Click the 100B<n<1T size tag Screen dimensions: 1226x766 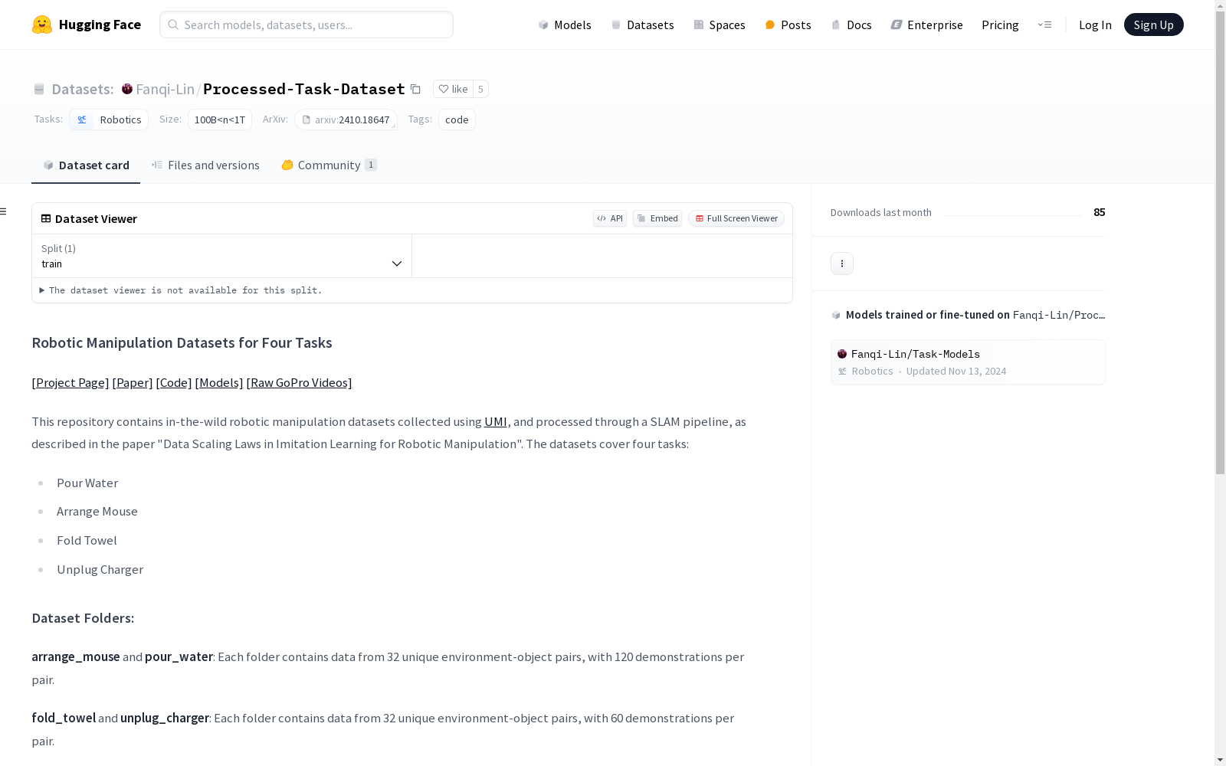[x=220, y=119]
